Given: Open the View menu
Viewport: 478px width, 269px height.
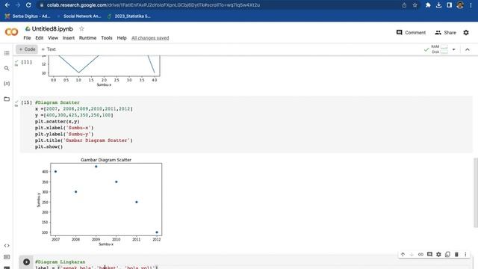Looking at the screenshot, I should [53, 38].
